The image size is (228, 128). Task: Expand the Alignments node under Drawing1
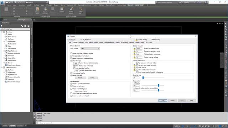coord(4,41)
